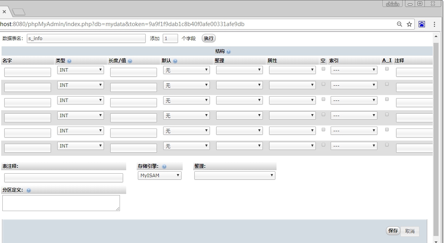444x243 pixels.
Task: Open the INT type dropdown in sixth row
Action: click(x=80, y=146)
